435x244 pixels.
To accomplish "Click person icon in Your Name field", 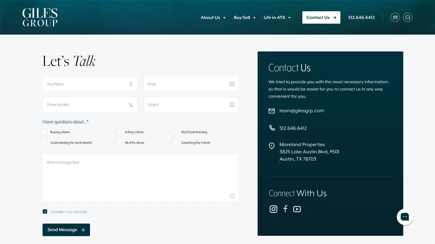I will (131, 84).
